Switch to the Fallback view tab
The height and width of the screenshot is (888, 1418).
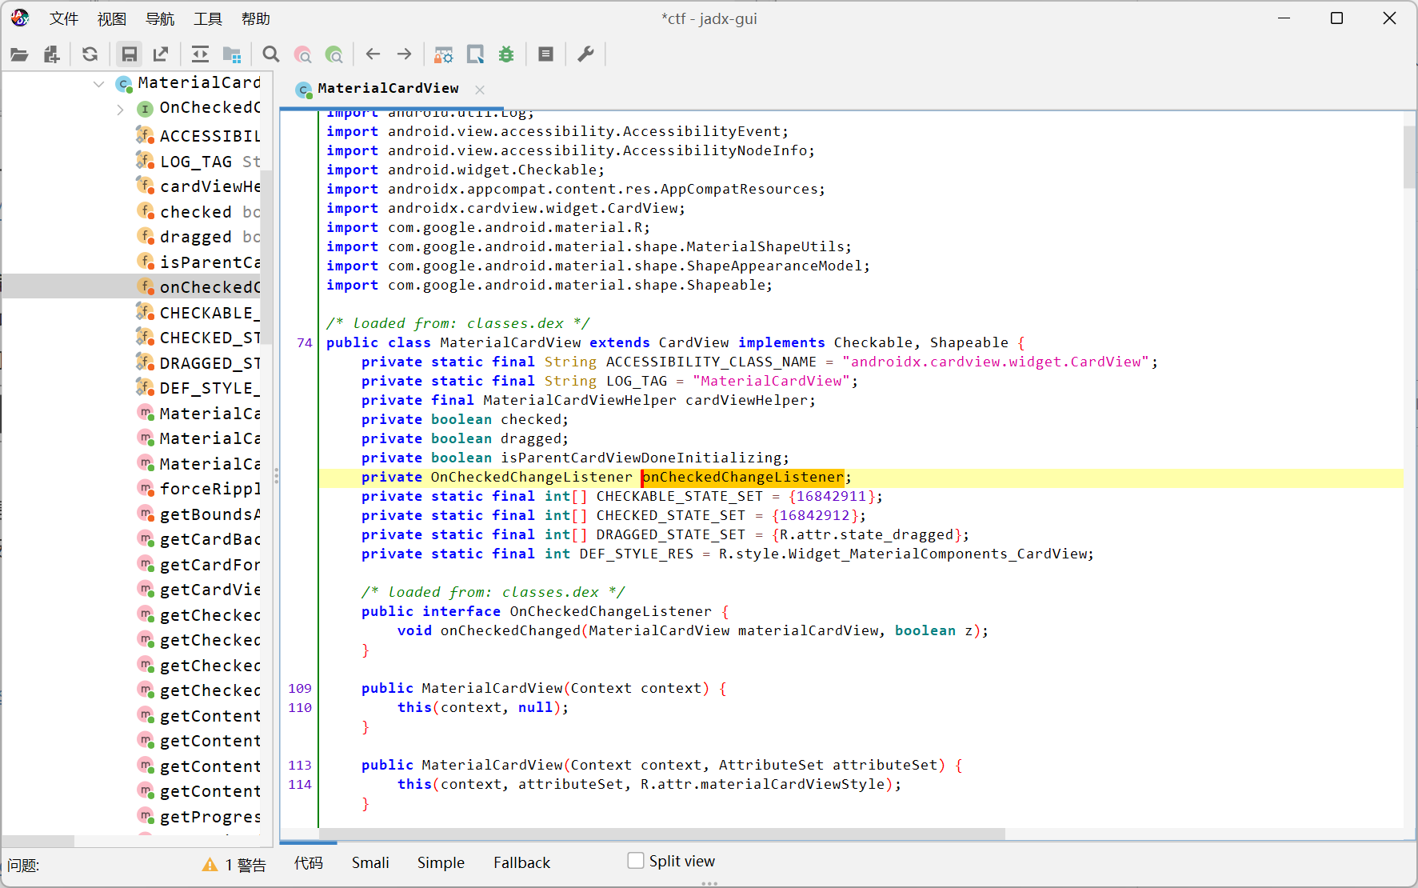pyautogui.click(x=521, y=862)
